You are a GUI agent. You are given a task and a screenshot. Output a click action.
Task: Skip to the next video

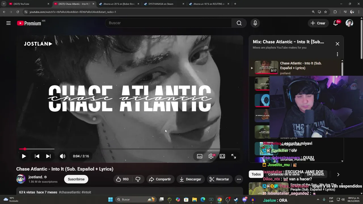48,156
